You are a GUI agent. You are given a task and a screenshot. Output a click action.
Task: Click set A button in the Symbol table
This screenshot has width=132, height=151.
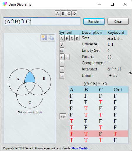coord(62,38)
